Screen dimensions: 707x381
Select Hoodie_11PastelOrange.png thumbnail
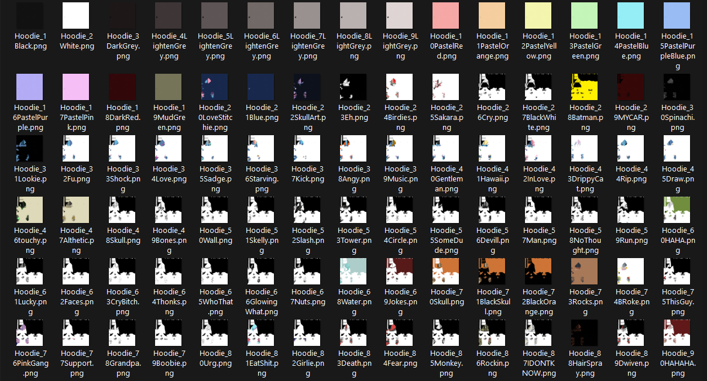pos(491,16)
